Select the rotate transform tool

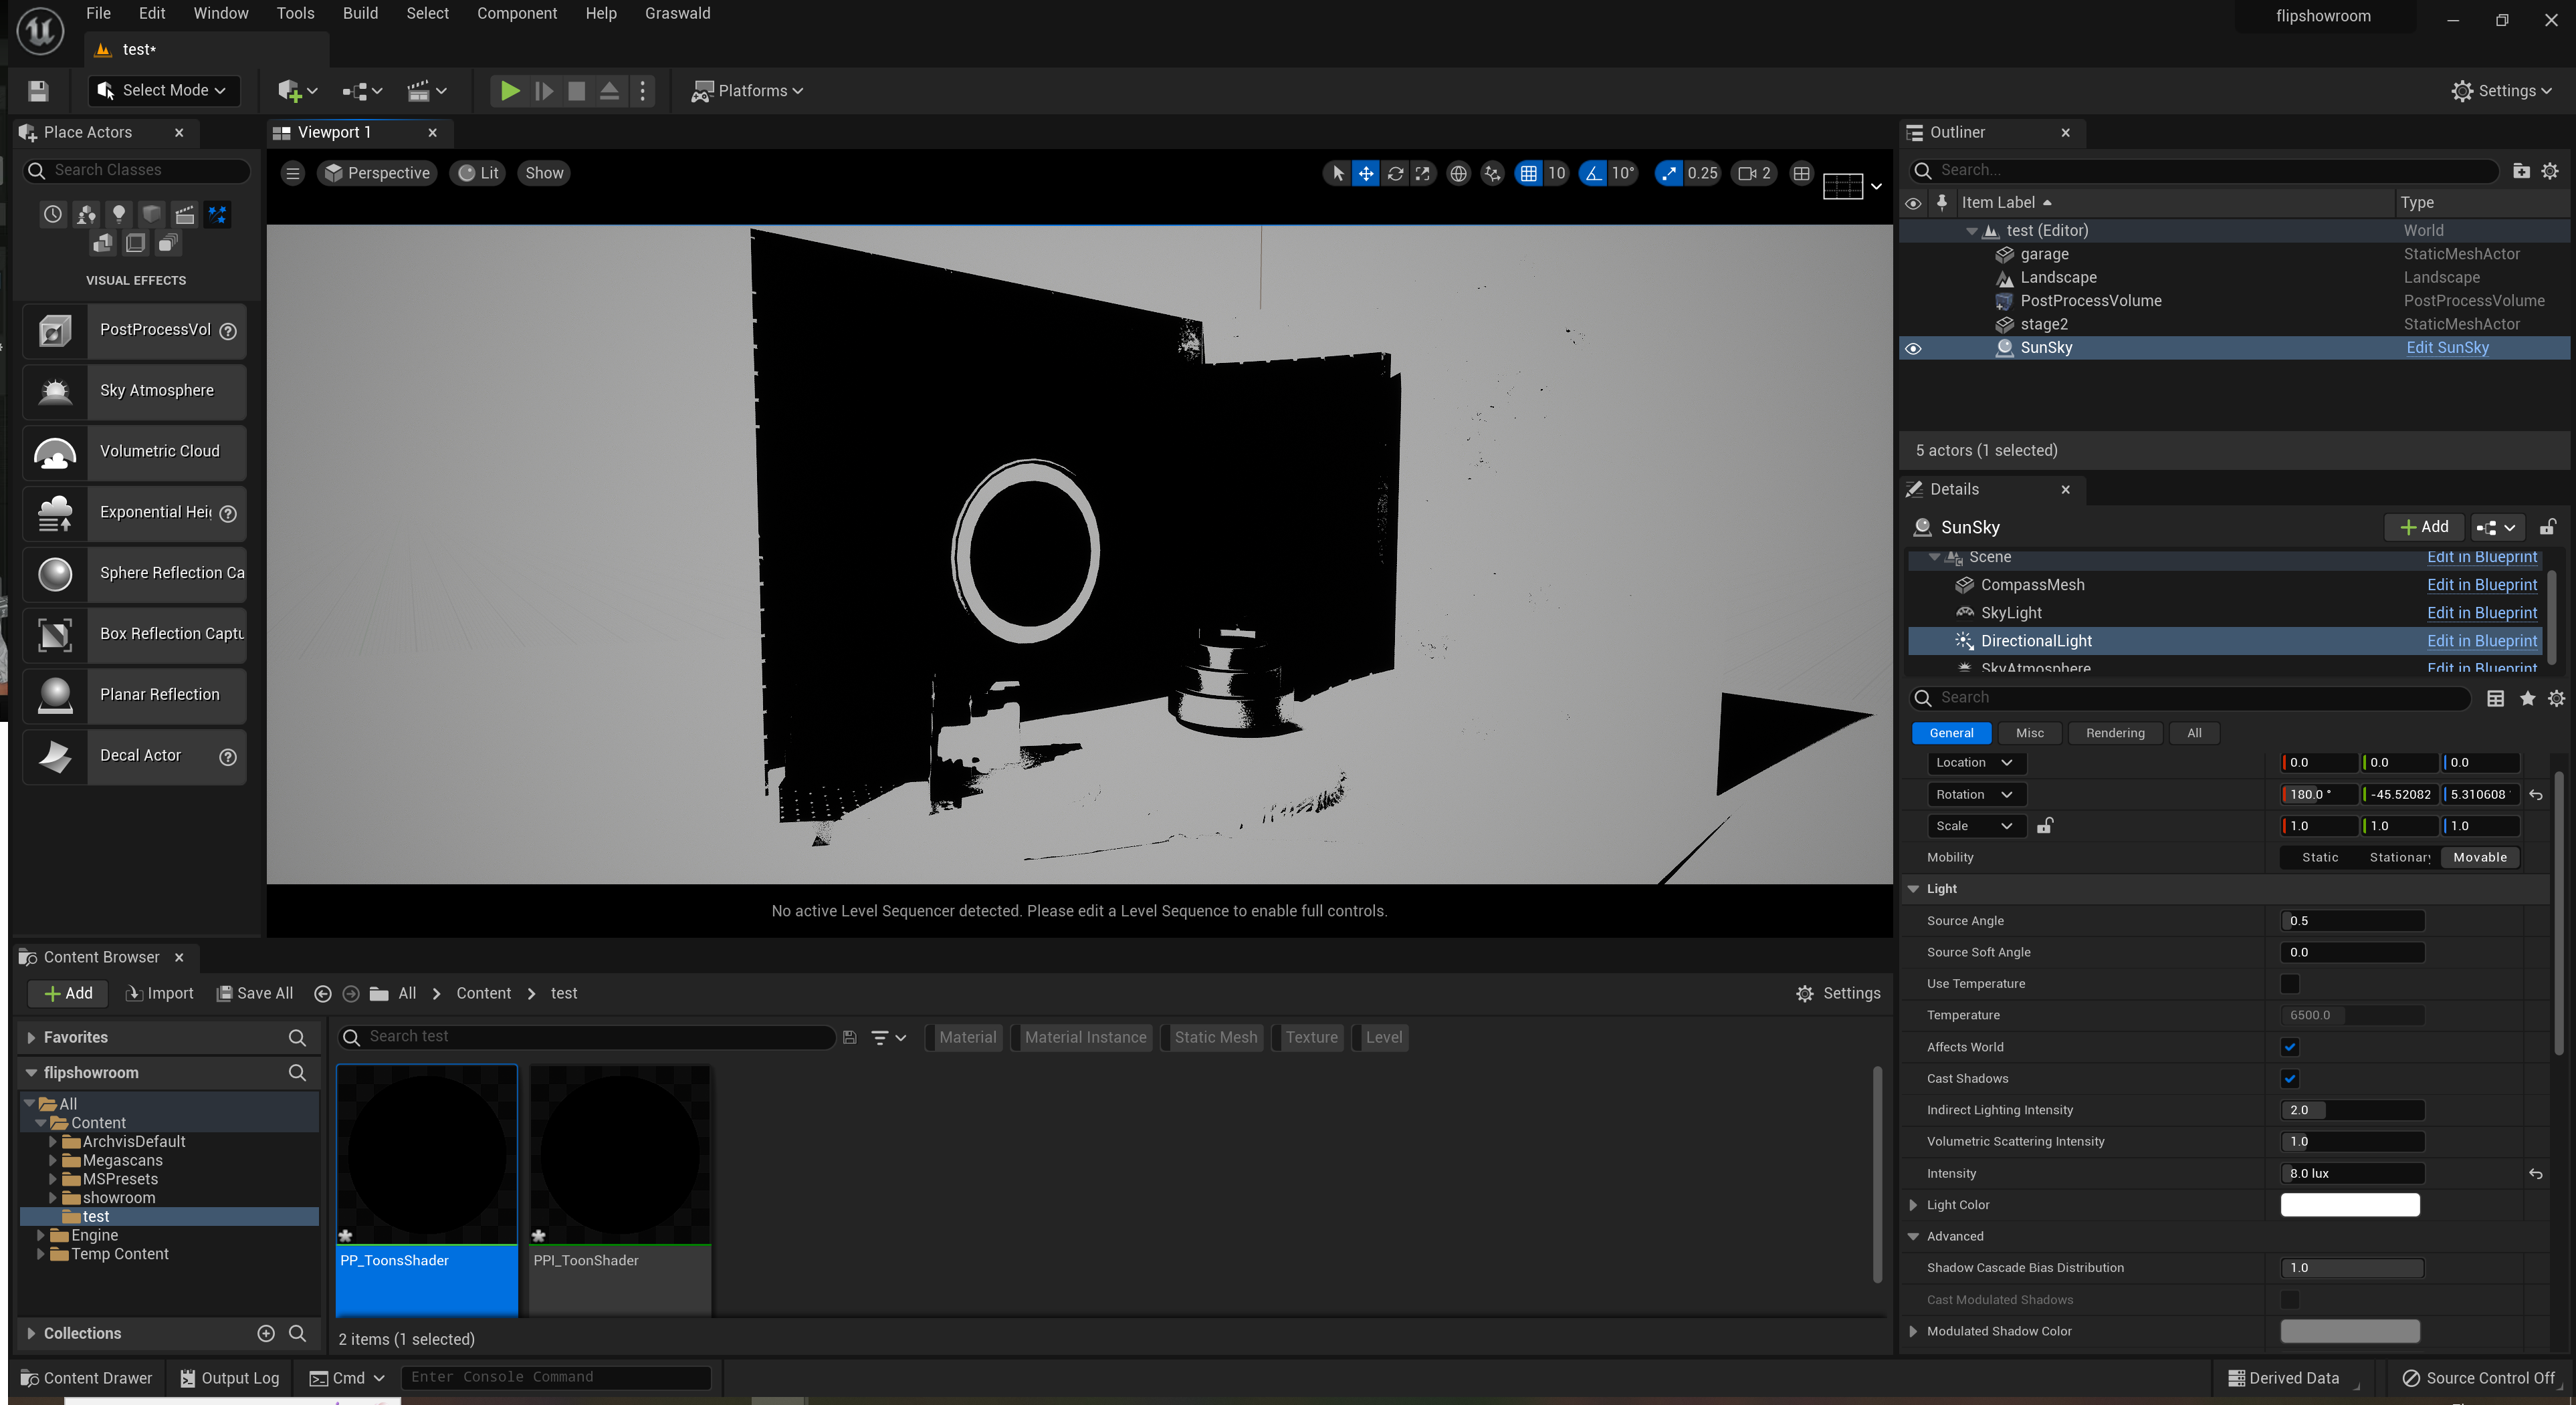(1394, 173)
